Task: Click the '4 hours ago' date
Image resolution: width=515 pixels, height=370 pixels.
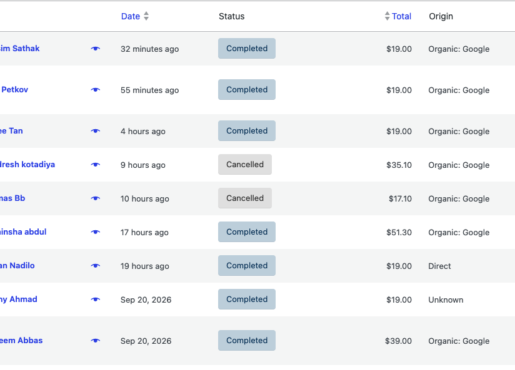Action: tap(143, 132)
